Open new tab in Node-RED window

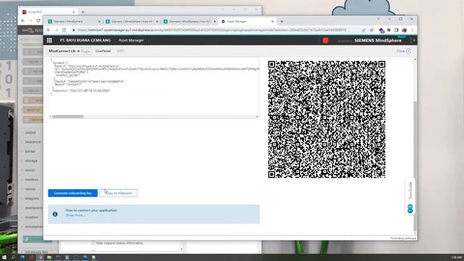coord(83,12)
